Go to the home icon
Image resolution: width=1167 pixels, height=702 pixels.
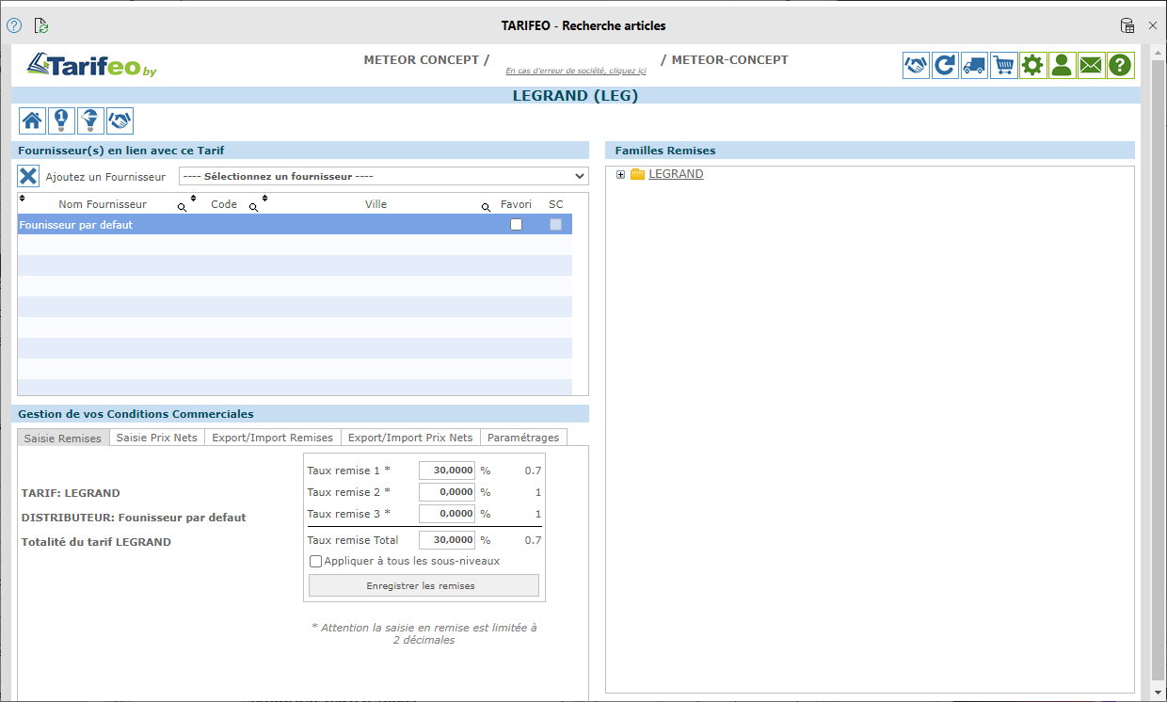pos(32,120)
